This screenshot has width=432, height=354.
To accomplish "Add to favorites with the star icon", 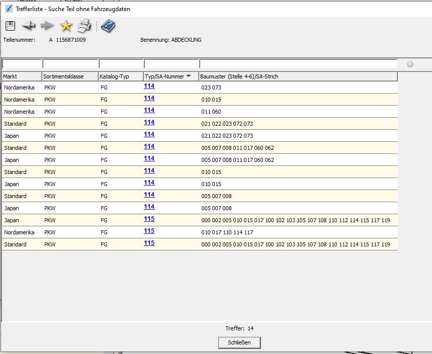I will 66,26.
